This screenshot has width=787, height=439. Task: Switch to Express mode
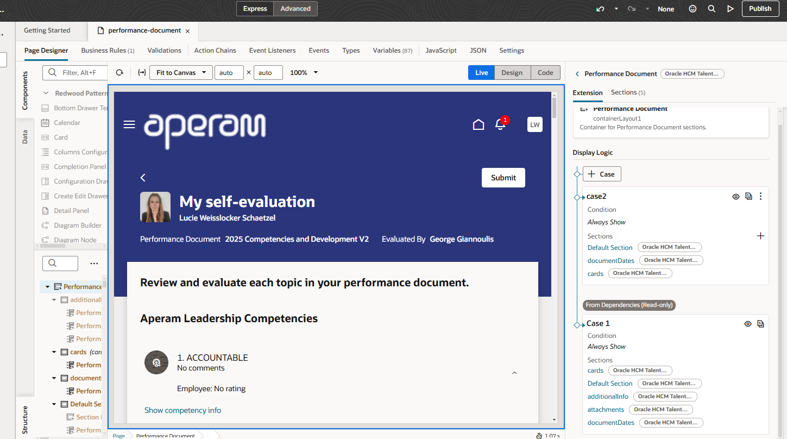[x=255, y=9]
